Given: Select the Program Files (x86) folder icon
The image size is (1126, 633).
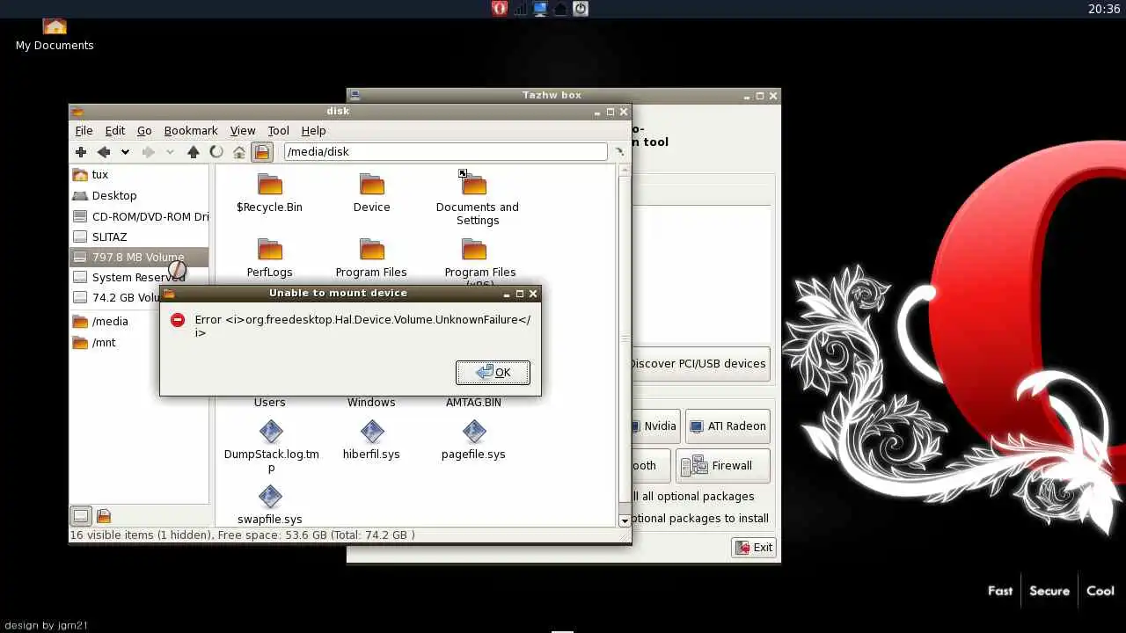Looking at the screenshot, I should tap(473, 249).
